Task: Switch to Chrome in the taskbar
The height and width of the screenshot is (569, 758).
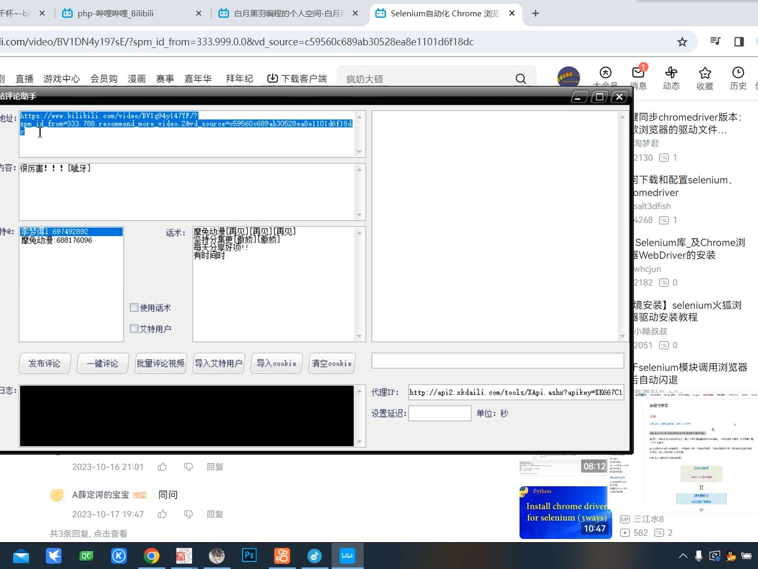Action: (x=152, y=556)
